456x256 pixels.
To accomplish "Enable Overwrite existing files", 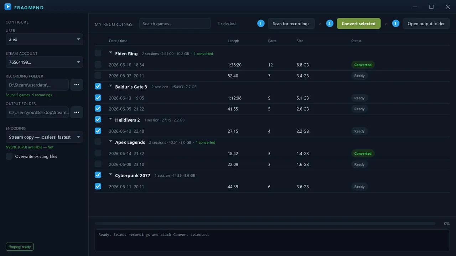I will click(9, 156).
